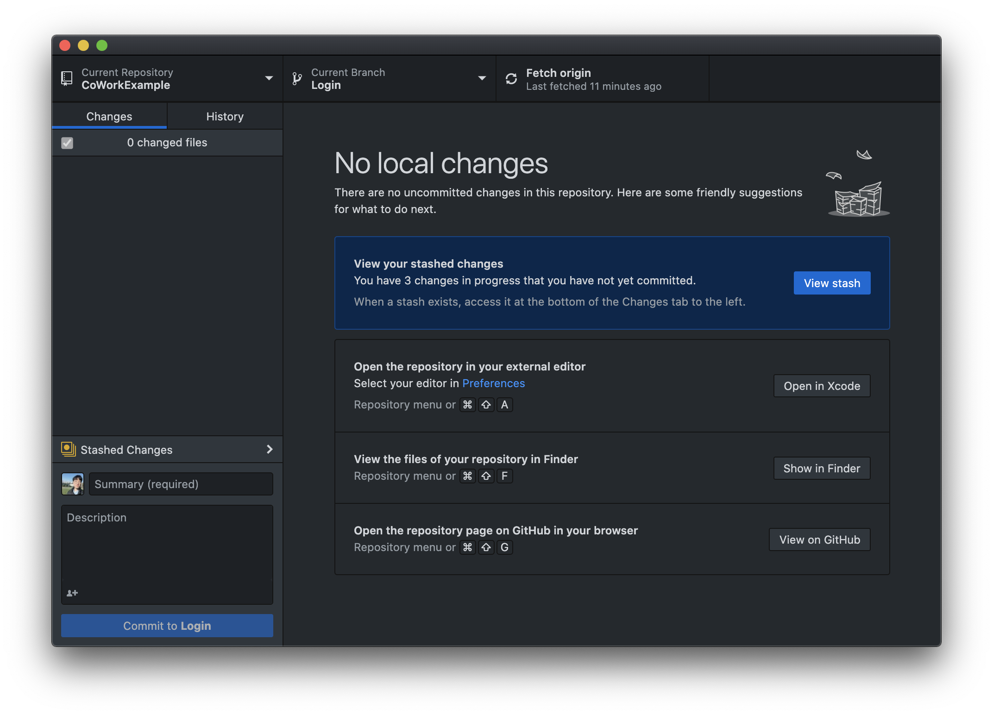Click the user avatar thumbnail
Image resolution: width=993 pixels, height=715 pixels.
[x=73, y=484]
